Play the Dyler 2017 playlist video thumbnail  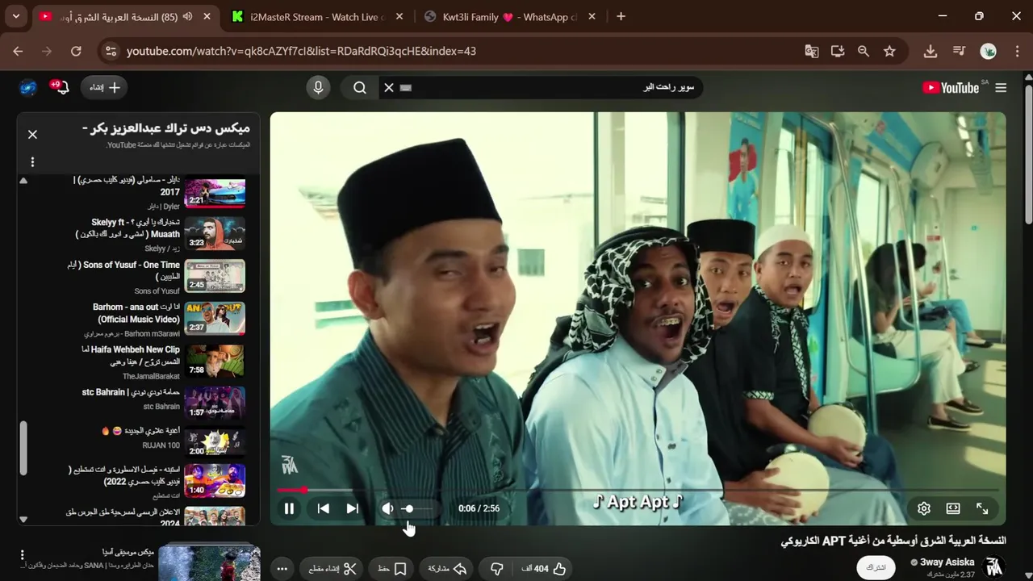[215, 192]
